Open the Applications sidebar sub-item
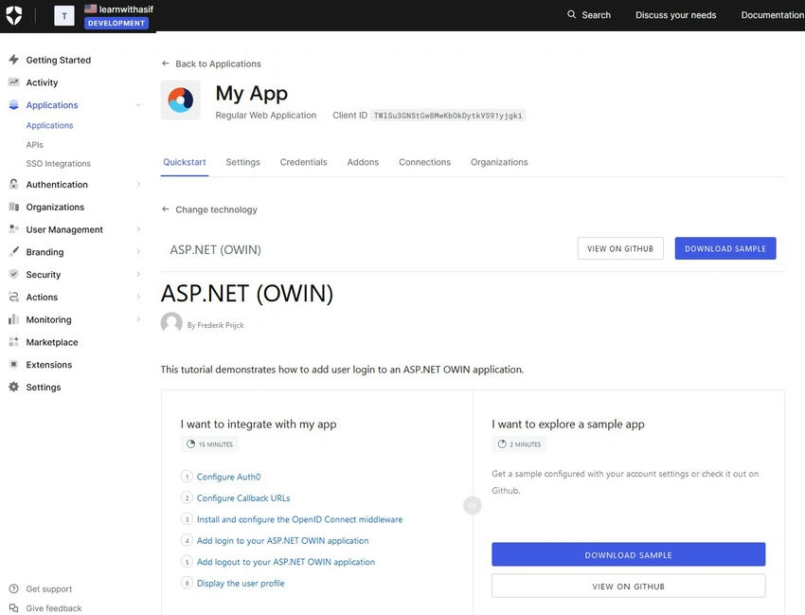This screenshot has width=805, height=615. (50, 125)
